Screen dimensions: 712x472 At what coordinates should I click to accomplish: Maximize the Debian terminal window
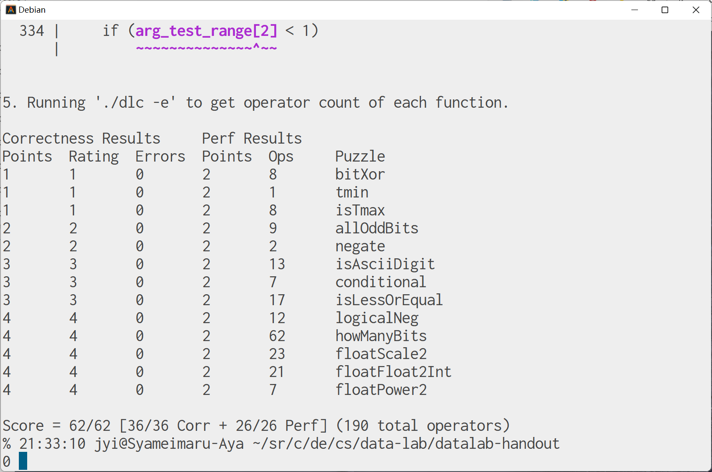click(x=665, y=10)
